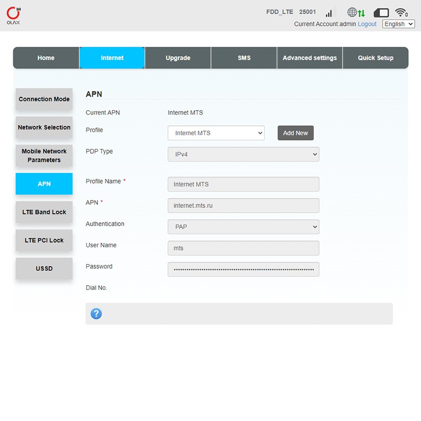Image resolution: width=421 pixels, height=421 pixels.
Task: Click the blue help question mark icon
Action: pos(96,314)
